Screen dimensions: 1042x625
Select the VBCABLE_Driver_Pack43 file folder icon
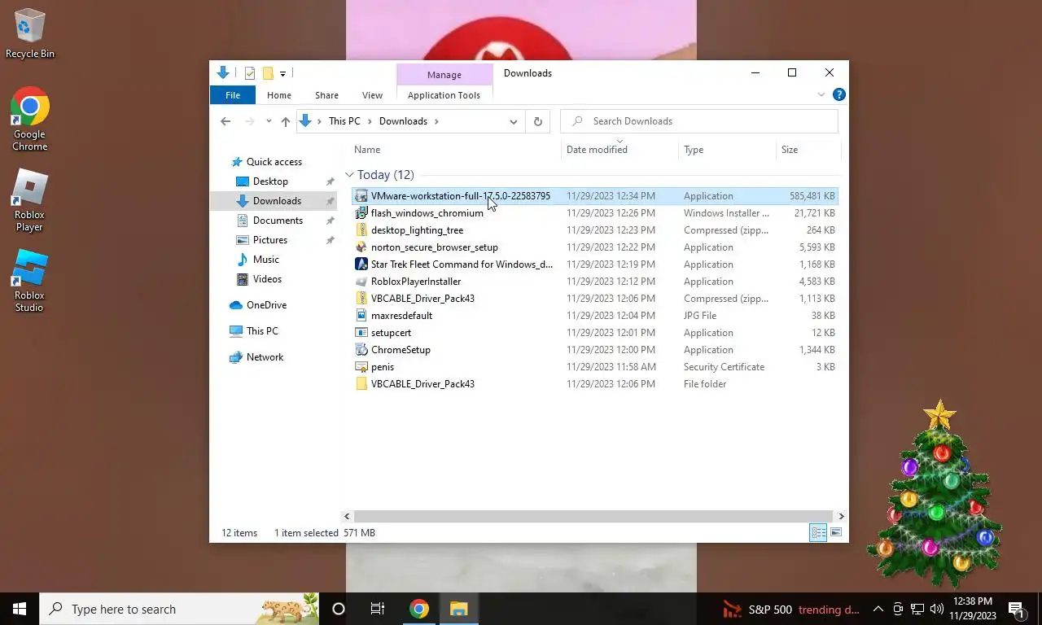pos(361,384)
